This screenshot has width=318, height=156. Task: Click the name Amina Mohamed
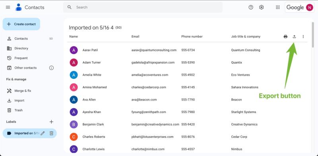(x=95, y=87)
